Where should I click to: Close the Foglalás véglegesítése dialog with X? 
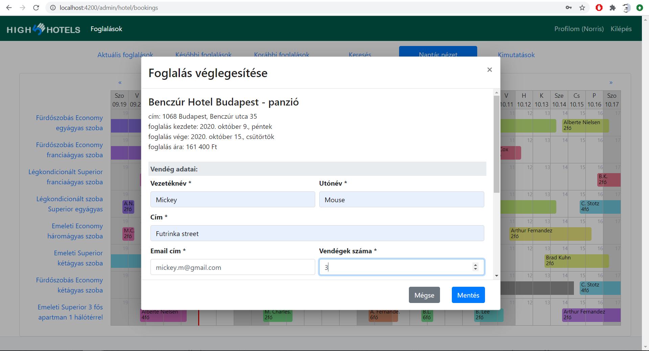pyautogui.click(x=489, y=70)
